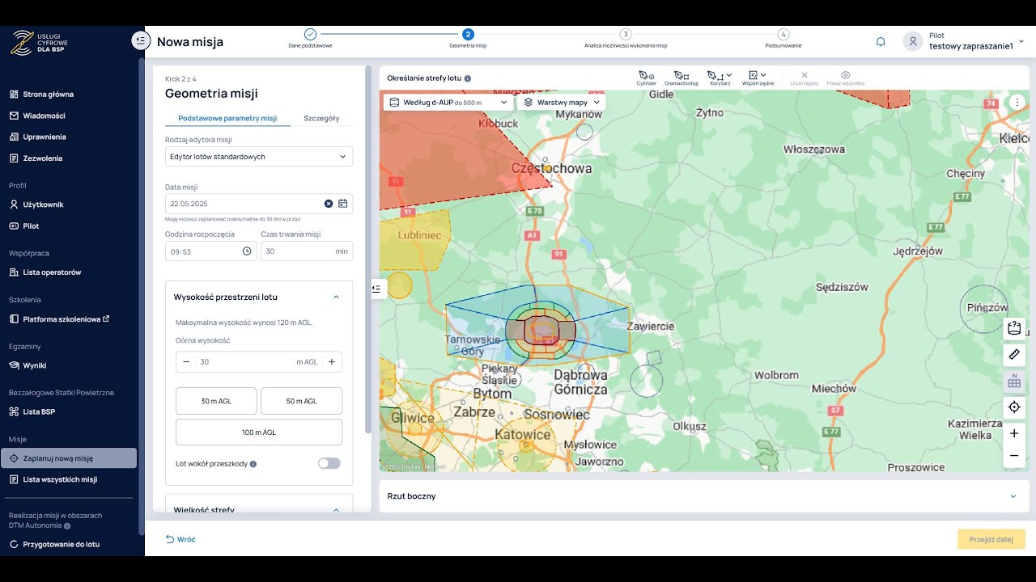Click Pokaż wszystko eye toggle

pos(846,78)
